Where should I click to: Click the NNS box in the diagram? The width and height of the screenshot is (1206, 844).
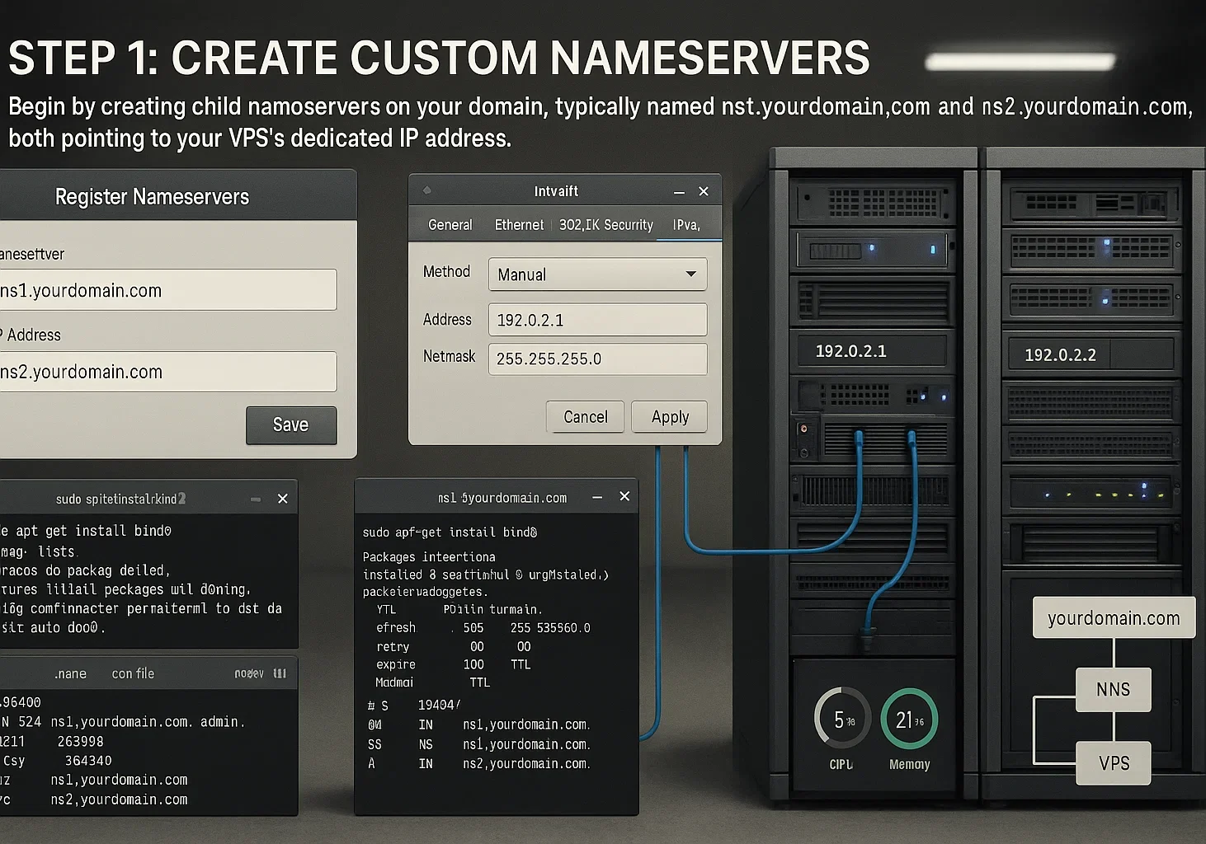point(1113,690)
